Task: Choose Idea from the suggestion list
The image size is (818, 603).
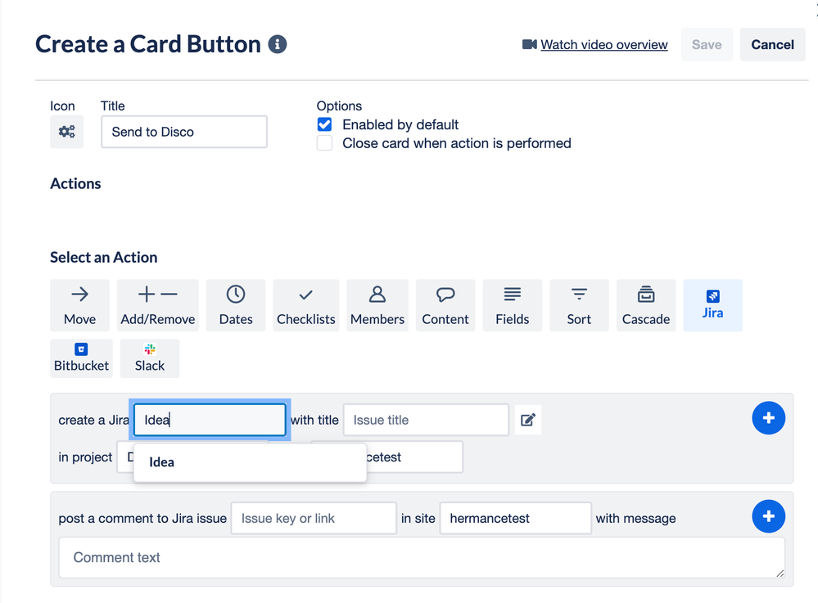Action: (250, 462)
